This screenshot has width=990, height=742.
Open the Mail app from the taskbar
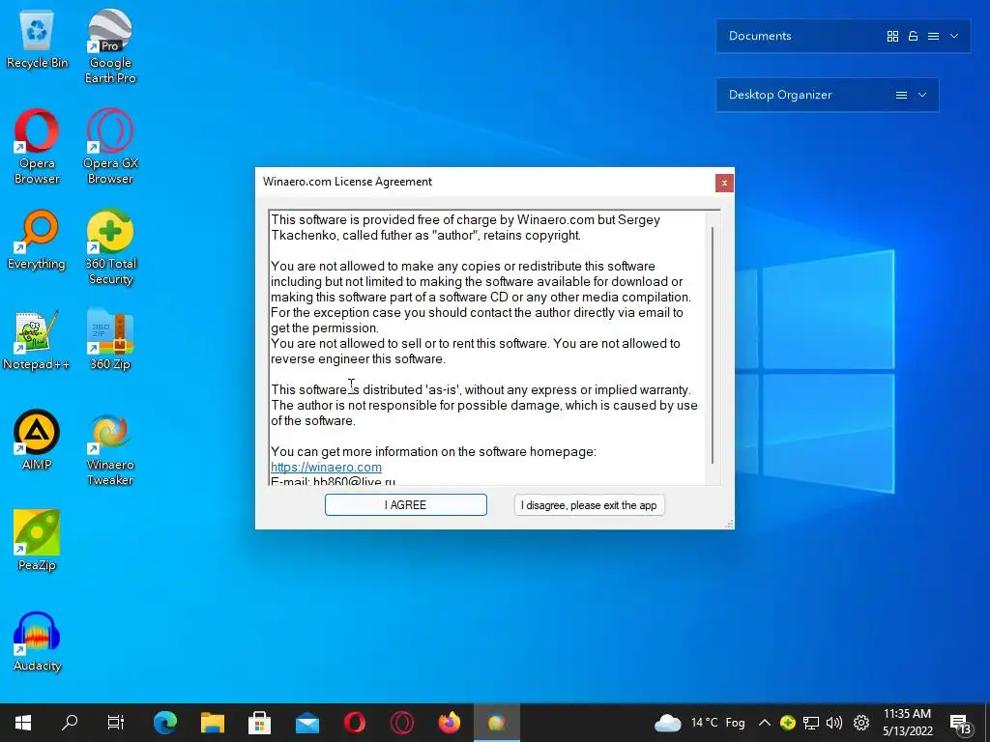click(307, 723)
